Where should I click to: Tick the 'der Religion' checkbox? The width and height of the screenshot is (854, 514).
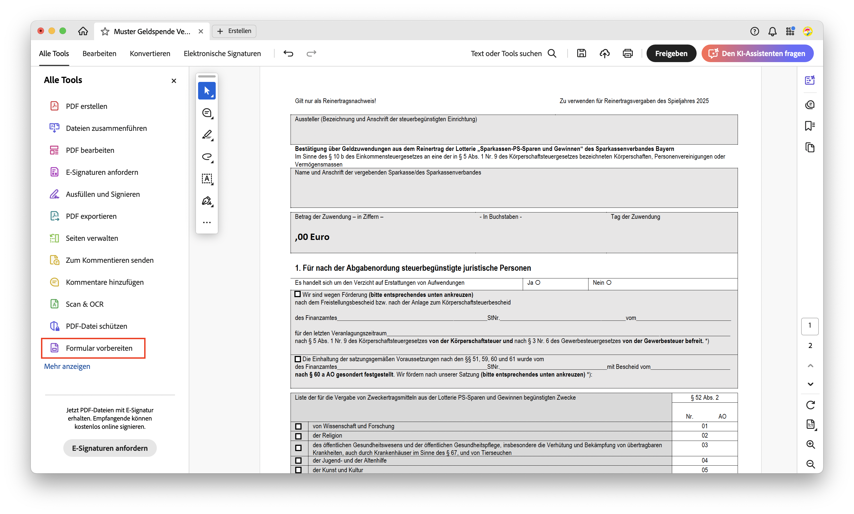298,436
